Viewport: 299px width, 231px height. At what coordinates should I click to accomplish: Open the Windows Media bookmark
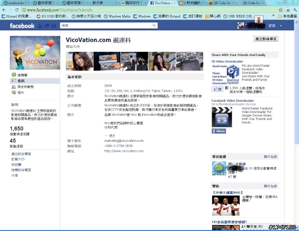coord(117,16)
